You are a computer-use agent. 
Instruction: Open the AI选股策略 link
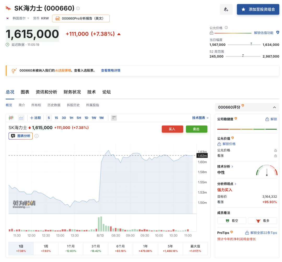point(63,71)
